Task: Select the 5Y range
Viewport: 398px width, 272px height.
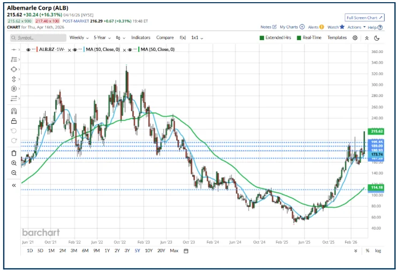Action: [x=137, y=251]
